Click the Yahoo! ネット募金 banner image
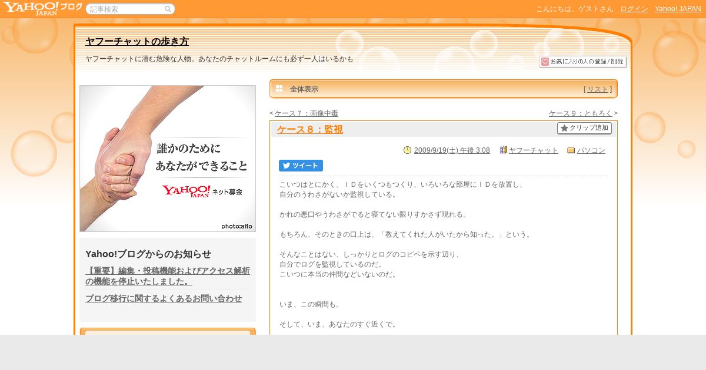 point(168,159)
